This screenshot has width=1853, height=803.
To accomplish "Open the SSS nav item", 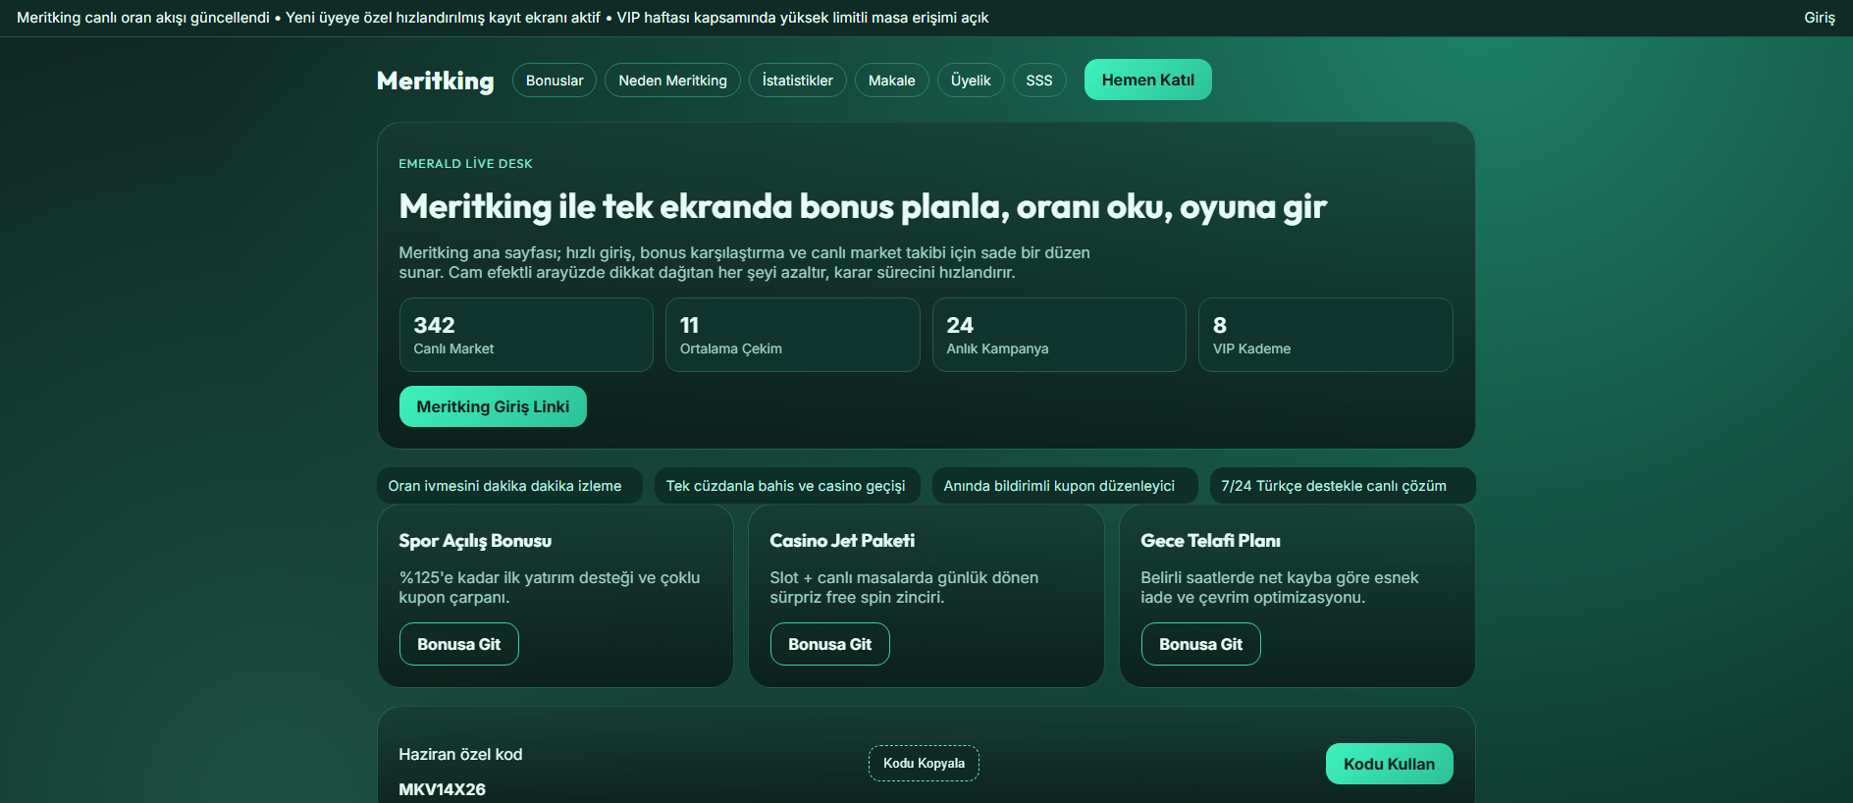I will pyautogui.click(x=1039, y=80).
